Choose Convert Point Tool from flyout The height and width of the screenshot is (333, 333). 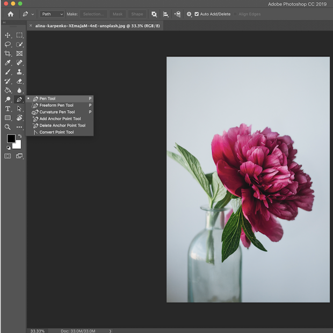click(x=56, y=132)
